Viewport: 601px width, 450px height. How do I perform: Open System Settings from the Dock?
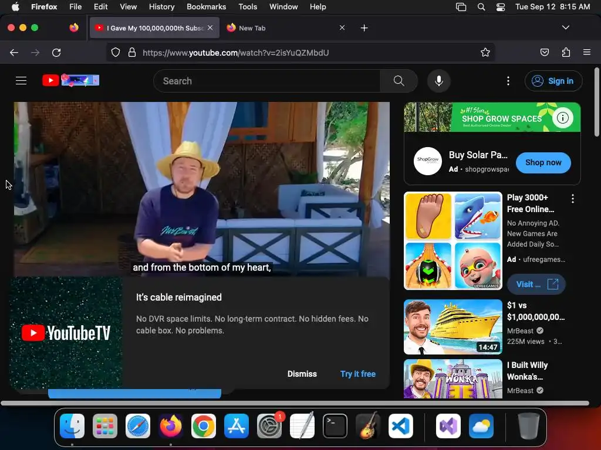click(x=269, y=426)
